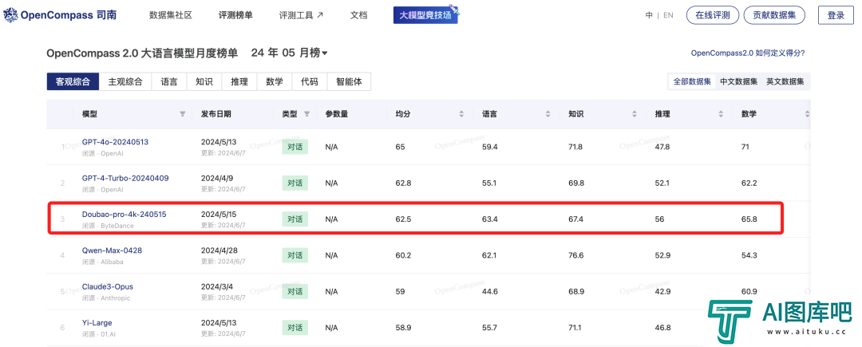The height and width of the screenshot is (347, 862).
Task: Sort by 知识 column arrows
Action: click(x=635, y=114)
